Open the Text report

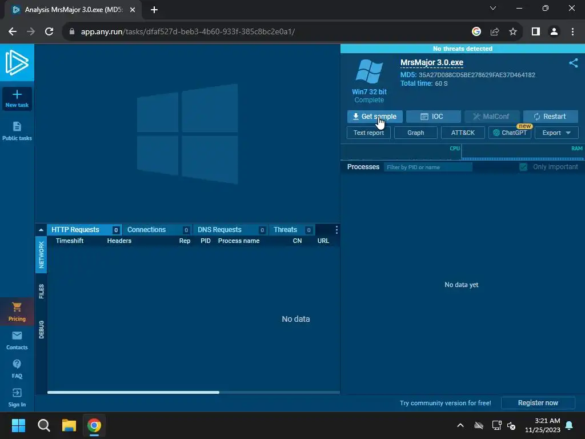368,133
